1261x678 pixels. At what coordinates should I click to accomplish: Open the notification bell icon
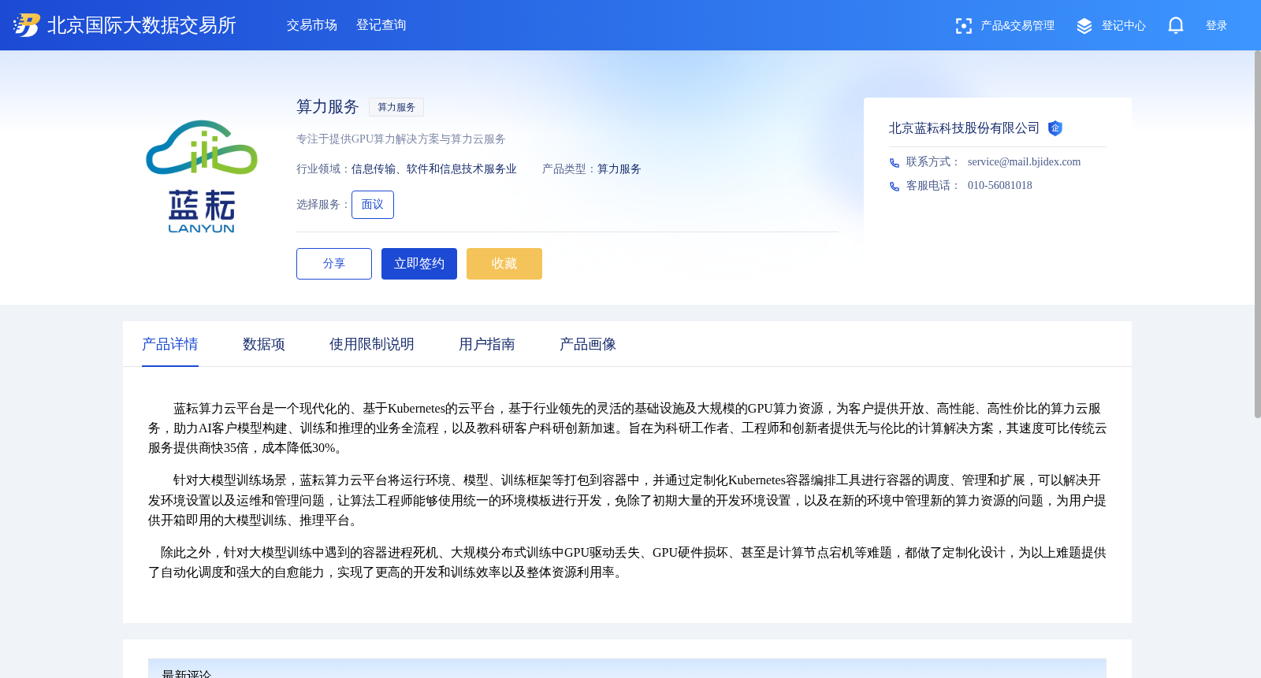pyautogui.click(x=1175, y=25)
